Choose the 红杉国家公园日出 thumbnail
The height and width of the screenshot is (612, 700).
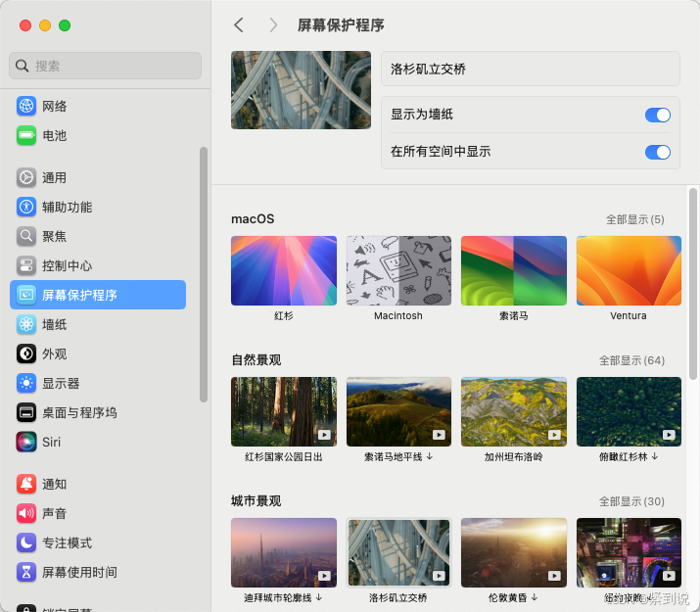pyautogui.click(x=284, y=411)
